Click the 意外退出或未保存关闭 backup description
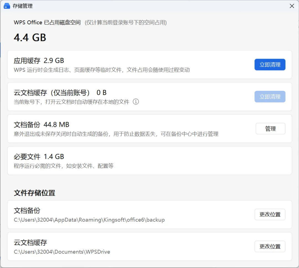The height and width of the screenshot is (268, 299). coord(116,134)
